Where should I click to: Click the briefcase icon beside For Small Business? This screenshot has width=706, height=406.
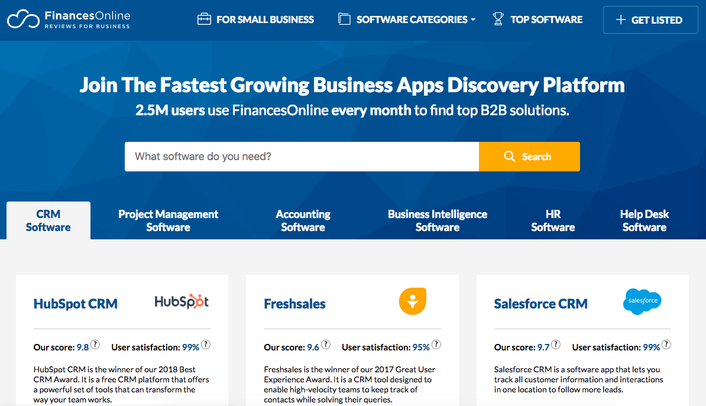tap(204, 19)
